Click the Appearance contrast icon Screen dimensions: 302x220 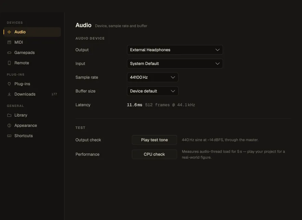click(x=9, y=125)
